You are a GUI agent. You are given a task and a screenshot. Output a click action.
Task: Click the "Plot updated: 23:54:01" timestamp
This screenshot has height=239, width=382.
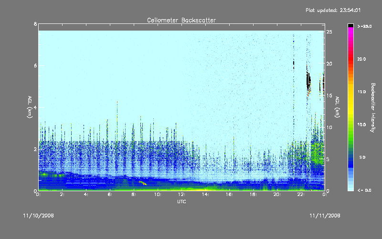point(333,10)
